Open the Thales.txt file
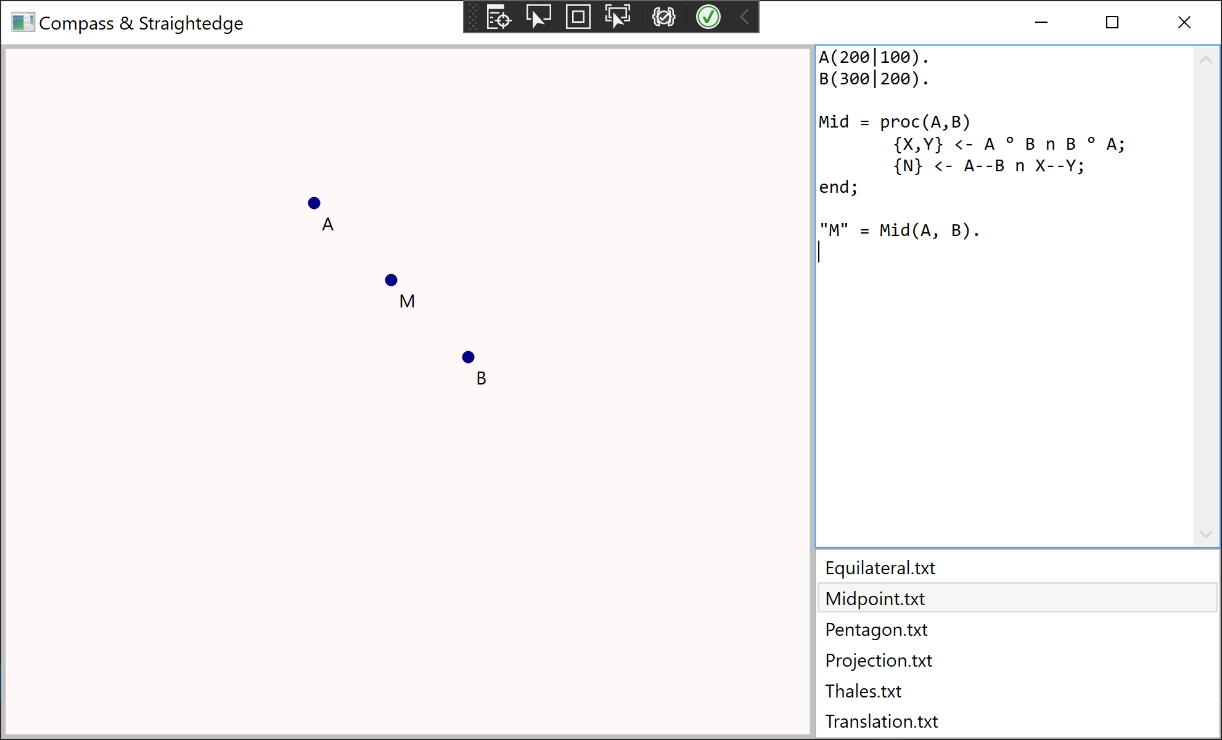Screen dimensions: 1222x740 863,691
